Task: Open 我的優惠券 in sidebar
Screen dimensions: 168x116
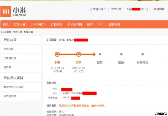Action: [x=10, y=96]
